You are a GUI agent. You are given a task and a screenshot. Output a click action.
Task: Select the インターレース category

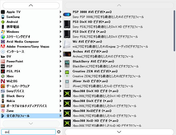[31, 52]
